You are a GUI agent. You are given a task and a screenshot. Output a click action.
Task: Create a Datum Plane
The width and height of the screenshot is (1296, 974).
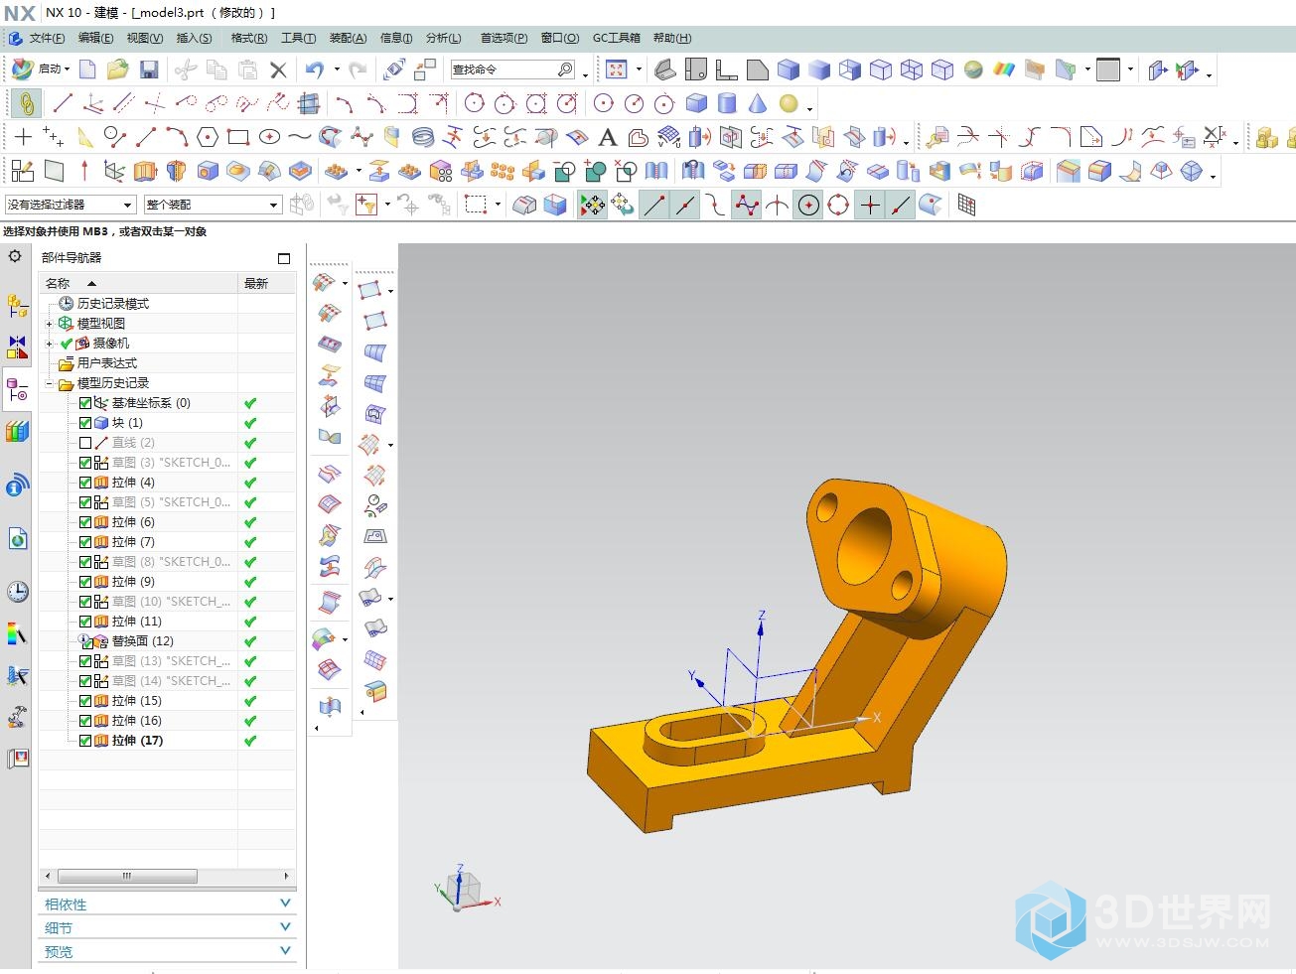[54, 171]
